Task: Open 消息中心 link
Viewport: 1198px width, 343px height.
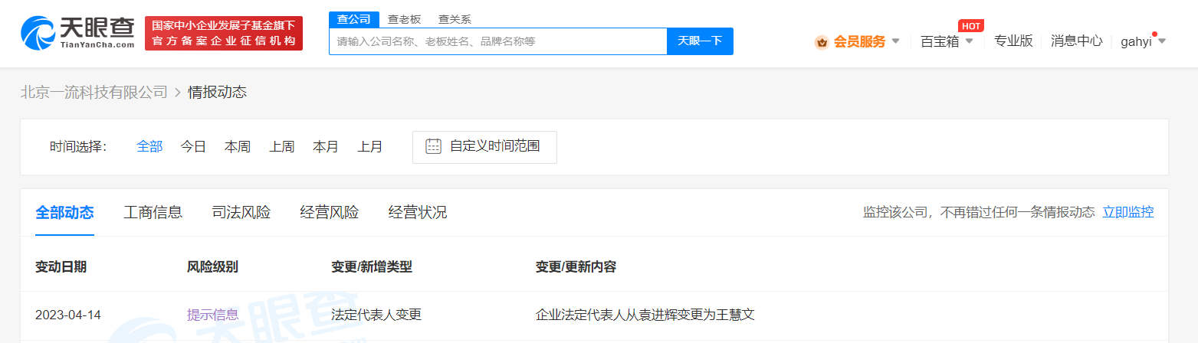Action: coord(1076,41)
